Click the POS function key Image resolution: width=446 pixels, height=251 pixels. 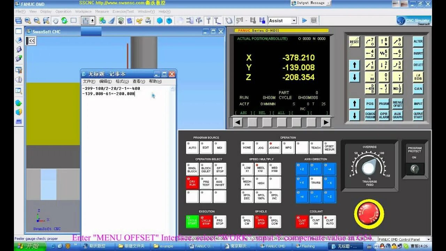(370, 104)
